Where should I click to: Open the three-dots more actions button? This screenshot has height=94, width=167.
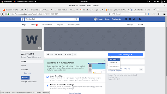click(x=75, y=55)
